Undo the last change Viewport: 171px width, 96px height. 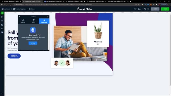click(x=145, y=9)
